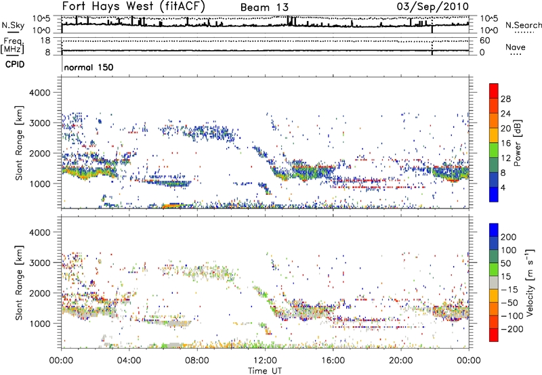The width and height of the screenshot is (542, 375).
Task: Click "Slant Range [km]" label of the power panel
Action: pyautogui.click(x=19, y=143)
